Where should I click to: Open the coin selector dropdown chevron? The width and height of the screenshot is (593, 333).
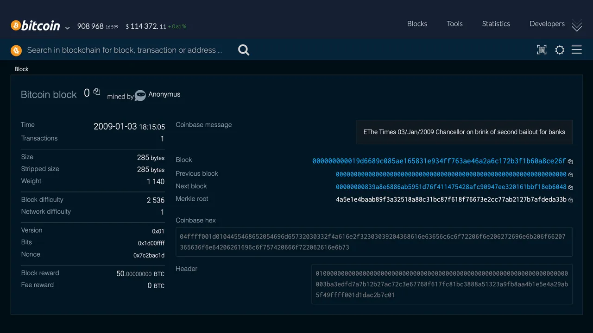[x=67, y=28]
